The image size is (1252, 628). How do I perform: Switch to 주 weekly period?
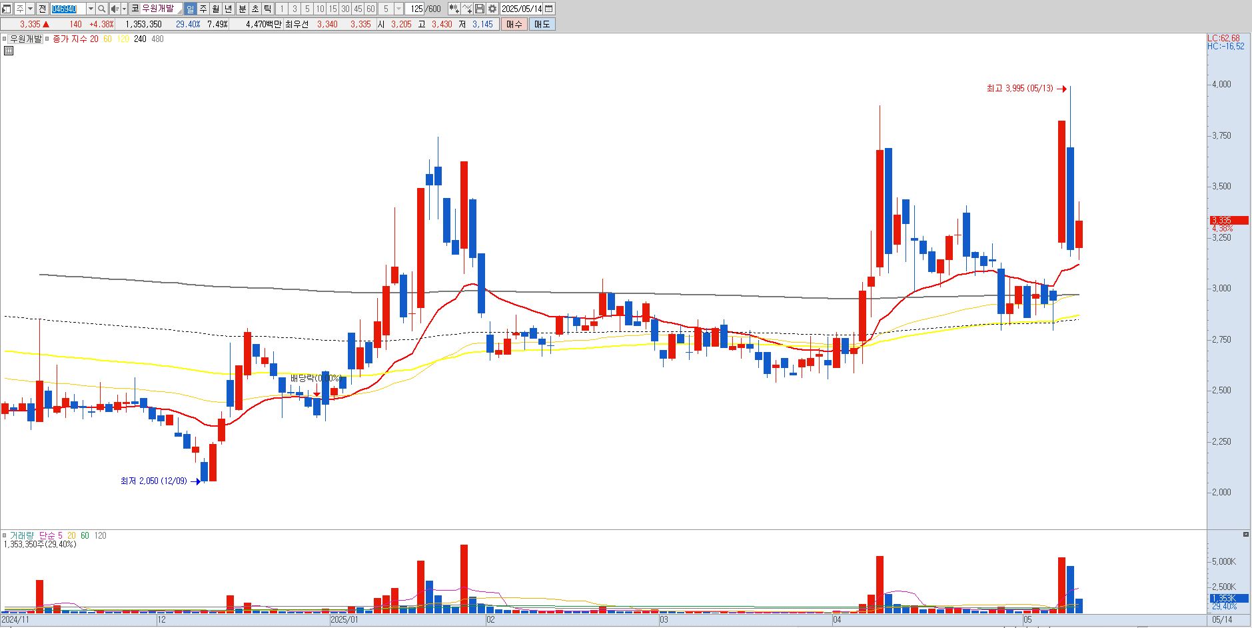pyautogui.click(x=203, y=9)
